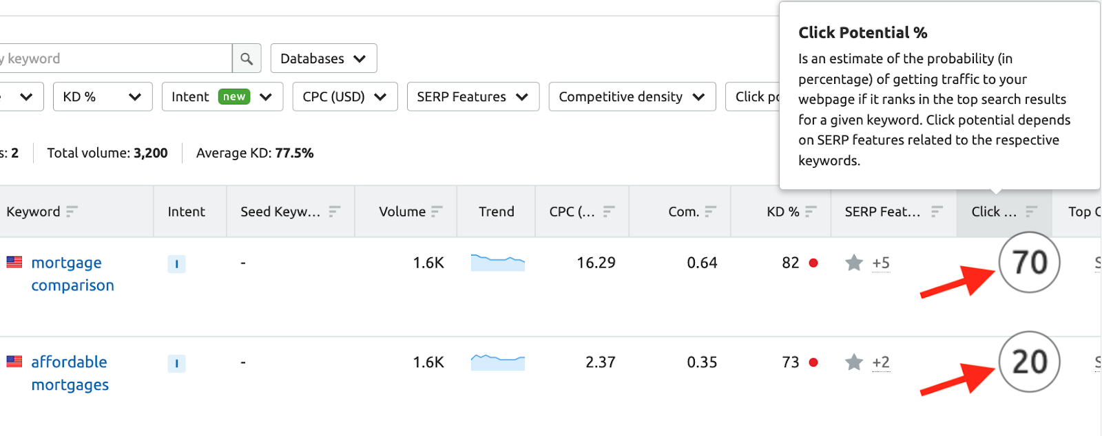Click the star icon in affordable mortgages row
1102x436 pixels.
[854, 362]
